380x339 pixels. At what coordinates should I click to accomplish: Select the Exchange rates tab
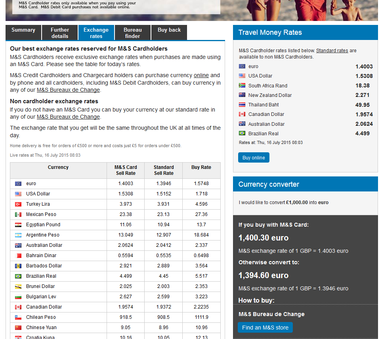point(96,32)
